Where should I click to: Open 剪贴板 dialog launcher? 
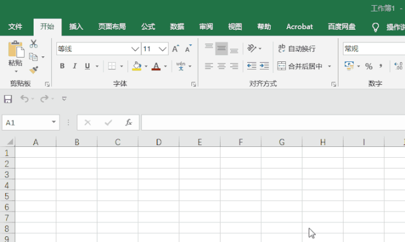click(x=48, y=84)
